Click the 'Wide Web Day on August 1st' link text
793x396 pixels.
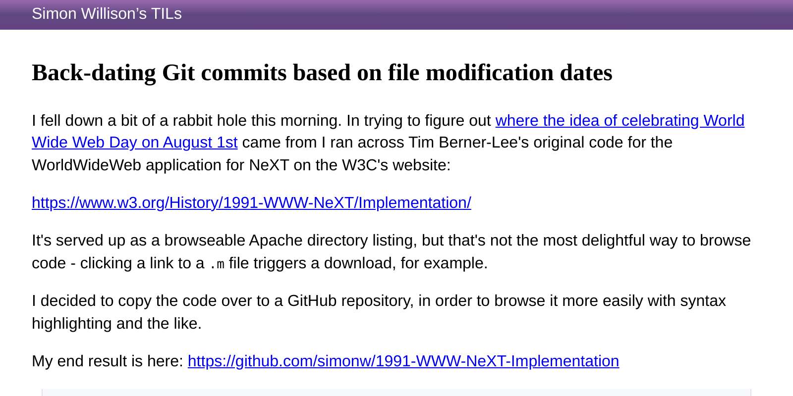coord(134,143)
